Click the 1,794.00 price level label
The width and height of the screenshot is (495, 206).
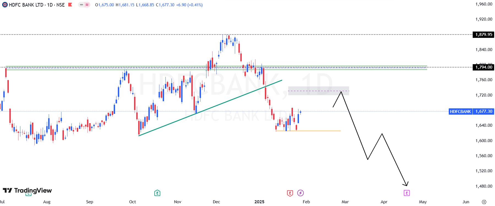pos(484,67)
